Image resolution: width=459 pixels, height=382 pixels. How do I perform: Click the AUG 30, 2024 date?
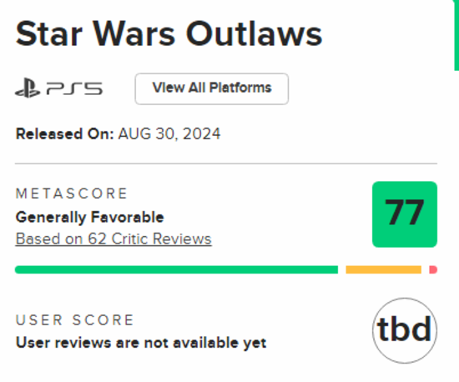pyautogui.click(x=169, y=134)
